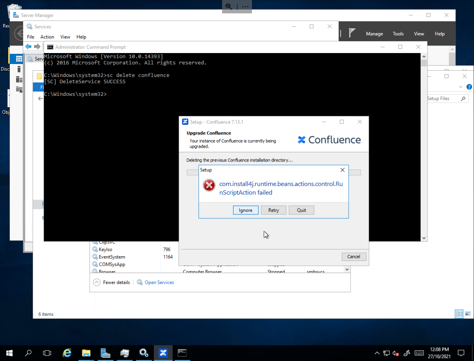Open View menu in Services window
Viewport: 474px width, 361px height.
coord(65,37)
